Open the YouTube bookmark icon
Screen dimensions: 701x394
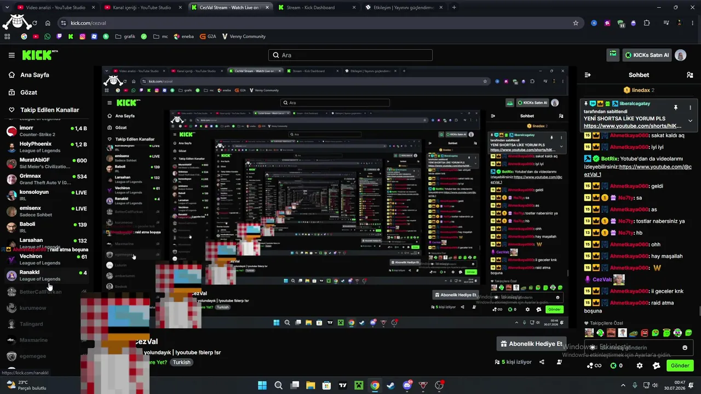36,37
